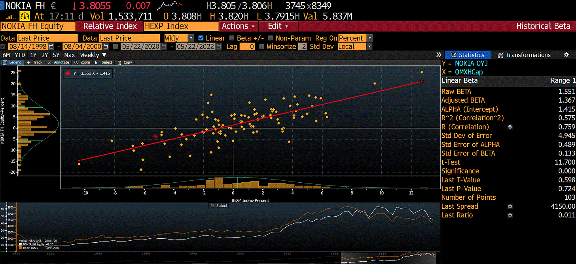Click the regression equation Y = 1.551 X + 1.415

91,73
